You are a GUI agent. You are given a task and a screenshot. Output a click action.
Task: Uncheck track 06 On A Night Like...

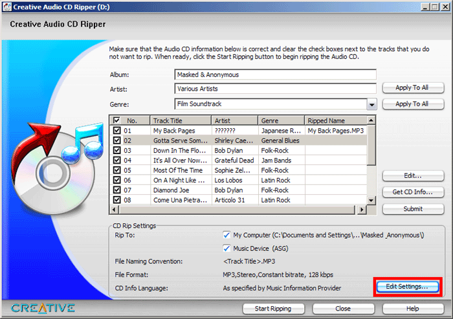tap(116, 180)
